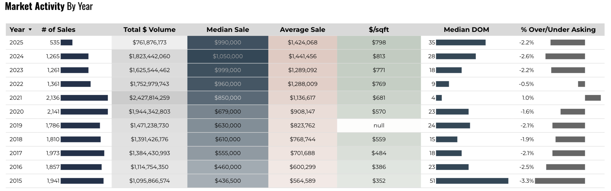Click the Average Sale column header
Viewport: 611px width, 191px height.
coord(302,30)
